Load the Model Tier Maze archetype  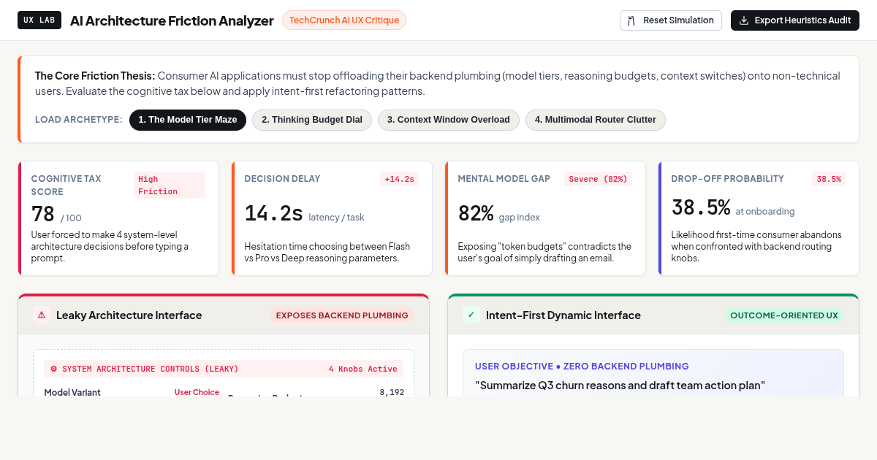(188, 120)
